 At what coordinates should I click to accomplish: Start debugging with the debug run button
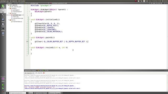click(x=3, y=89)
